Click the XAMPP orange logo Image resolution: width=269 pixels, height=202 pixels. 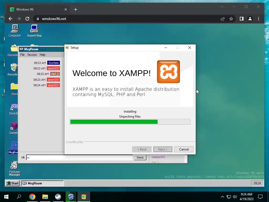(x=168, y=72)
